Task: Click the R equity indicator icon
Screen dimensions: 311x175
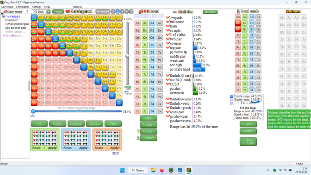Action: click(231, 96)
